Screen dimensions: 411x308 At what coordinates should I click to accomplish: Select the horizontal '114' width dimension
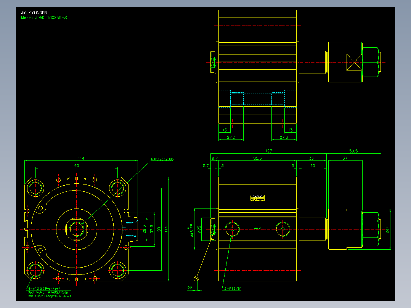(x=81, y=158)
